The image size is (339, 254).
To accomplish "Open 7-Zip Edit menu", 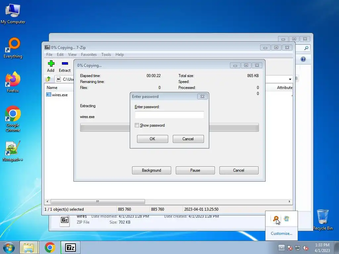I will tap(60, 55).
